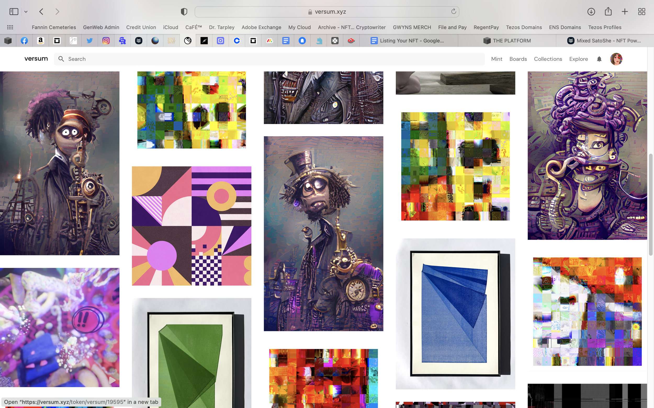This screenshot has width=654, height=408.
Task: Click the page vertical scrollbar
Action: (x=651, y=205)
